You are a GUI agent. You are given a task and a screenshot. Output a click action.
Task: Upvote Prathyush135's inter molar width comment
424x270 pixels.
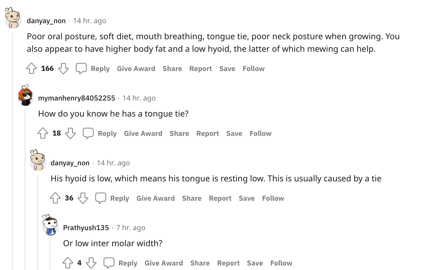click(68, 263)
